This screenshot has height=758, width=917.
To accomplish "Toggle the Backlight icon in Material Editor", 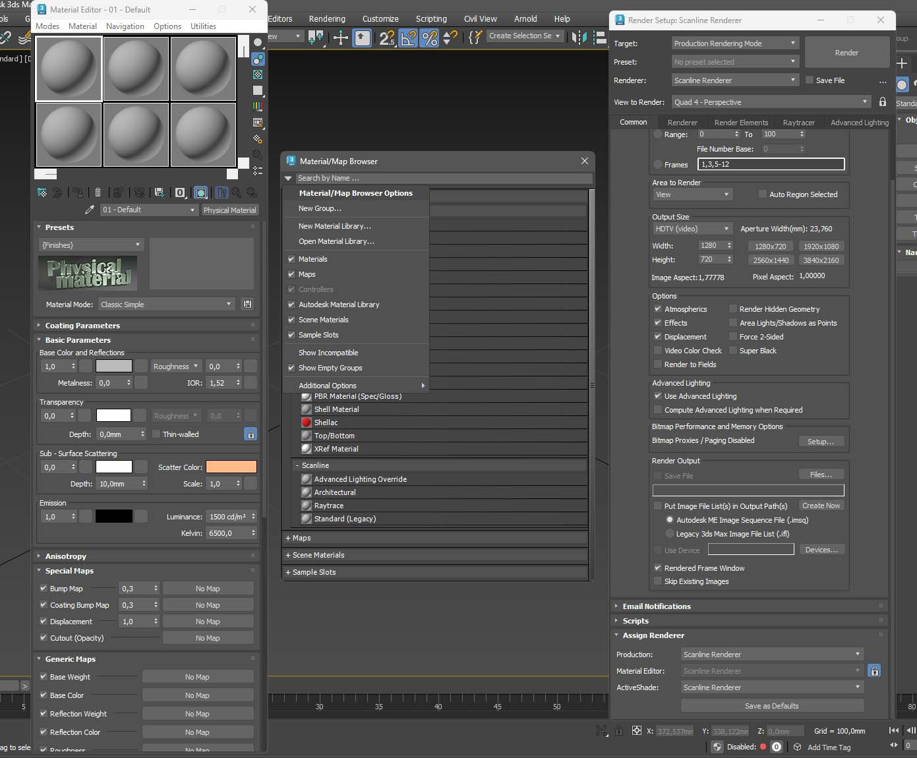I will point(258,59).
